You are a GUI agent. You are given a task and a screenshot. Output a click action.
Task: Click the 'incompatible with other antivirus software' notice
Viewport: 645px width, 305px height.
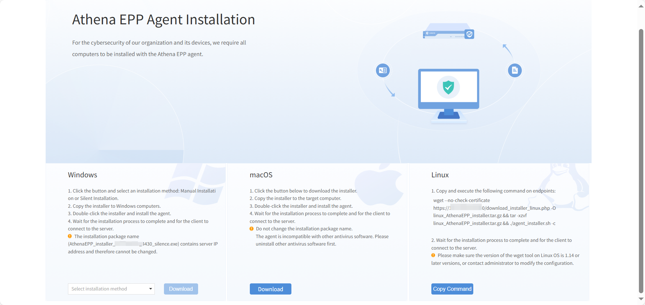322,240
